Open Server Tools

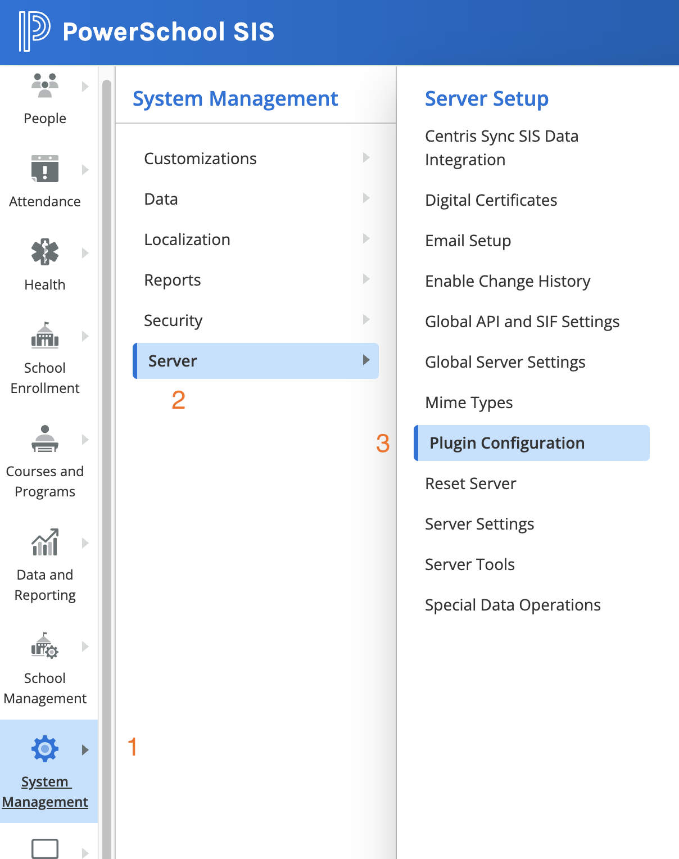470,564
